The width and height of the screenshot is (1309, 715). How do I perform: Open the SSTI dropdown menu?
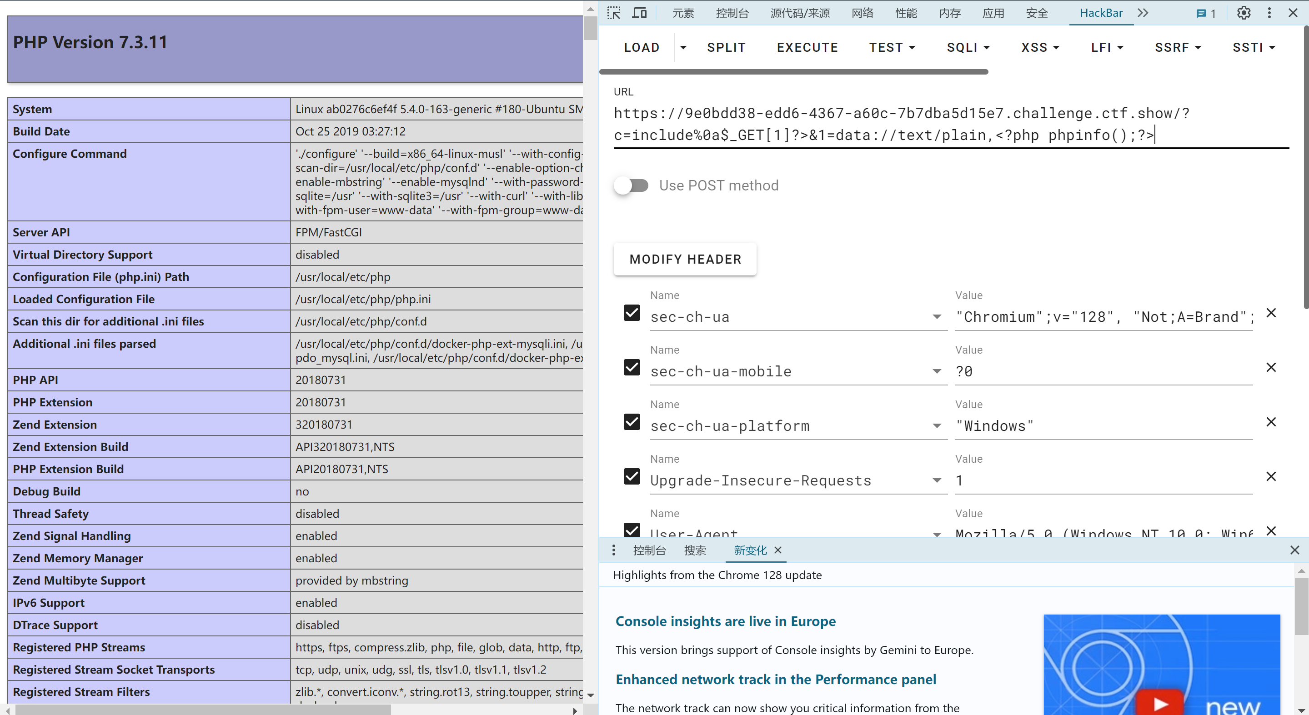tap(1254, 47)
